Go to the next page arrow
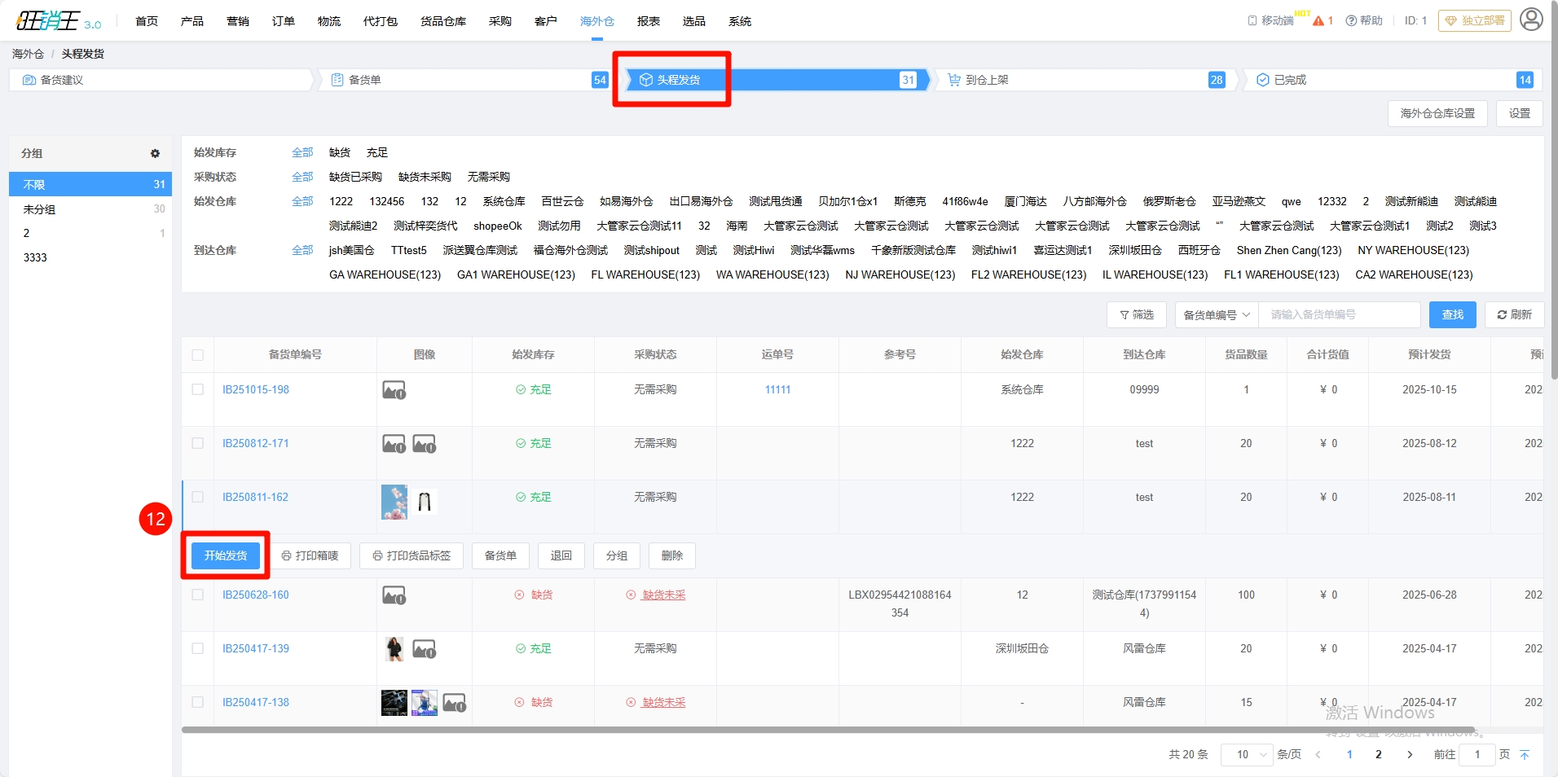This screenshot has width=1558, height=777. (1410, 755)
